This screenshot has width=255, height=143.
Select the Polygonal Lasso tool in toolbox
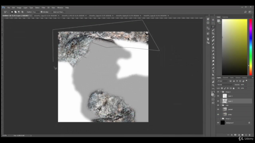pos(213,27)
